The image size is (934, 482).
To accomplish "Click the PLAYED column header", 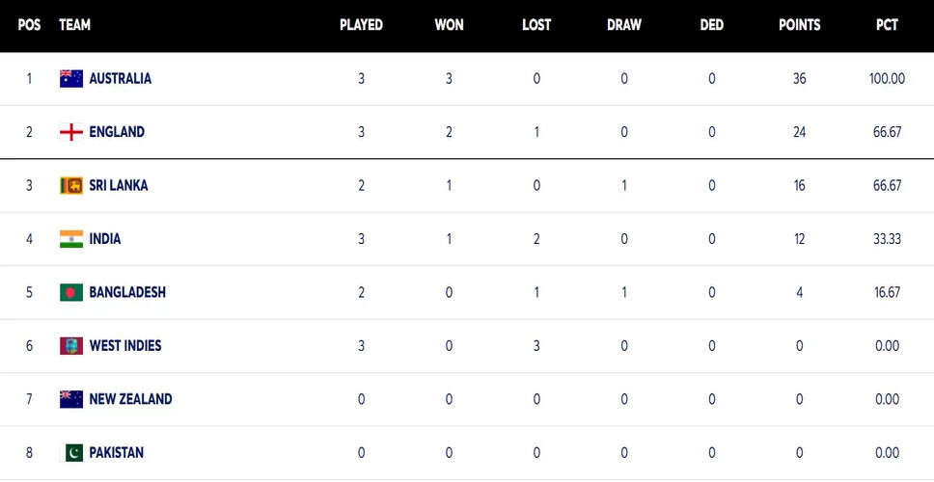I will [x=361, y=25].
